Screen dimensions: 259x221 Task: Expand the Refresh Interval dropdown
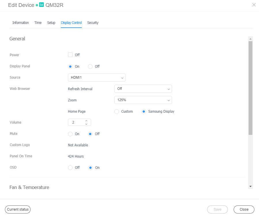(x=143, y=89)
